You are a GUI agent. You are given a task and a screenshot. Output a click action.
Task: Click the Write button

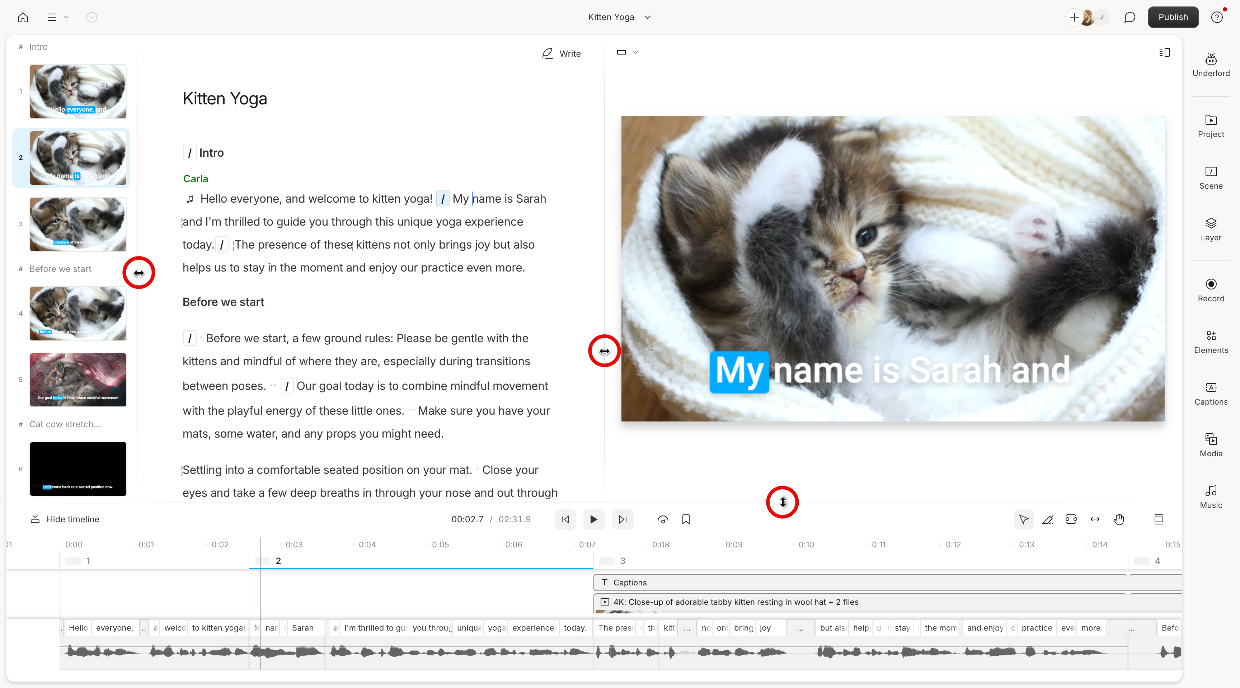(x=561, y=53)
